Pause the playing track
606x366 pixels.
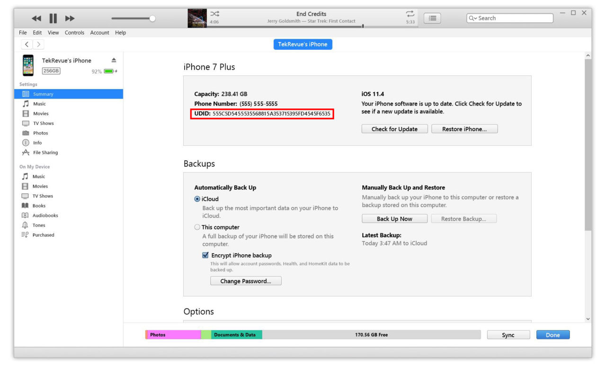(53, 18)
